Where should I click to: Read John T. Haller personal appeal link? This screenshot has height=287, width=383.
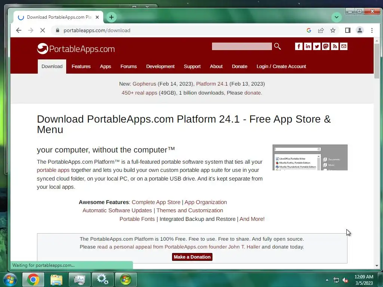(179, 247)
